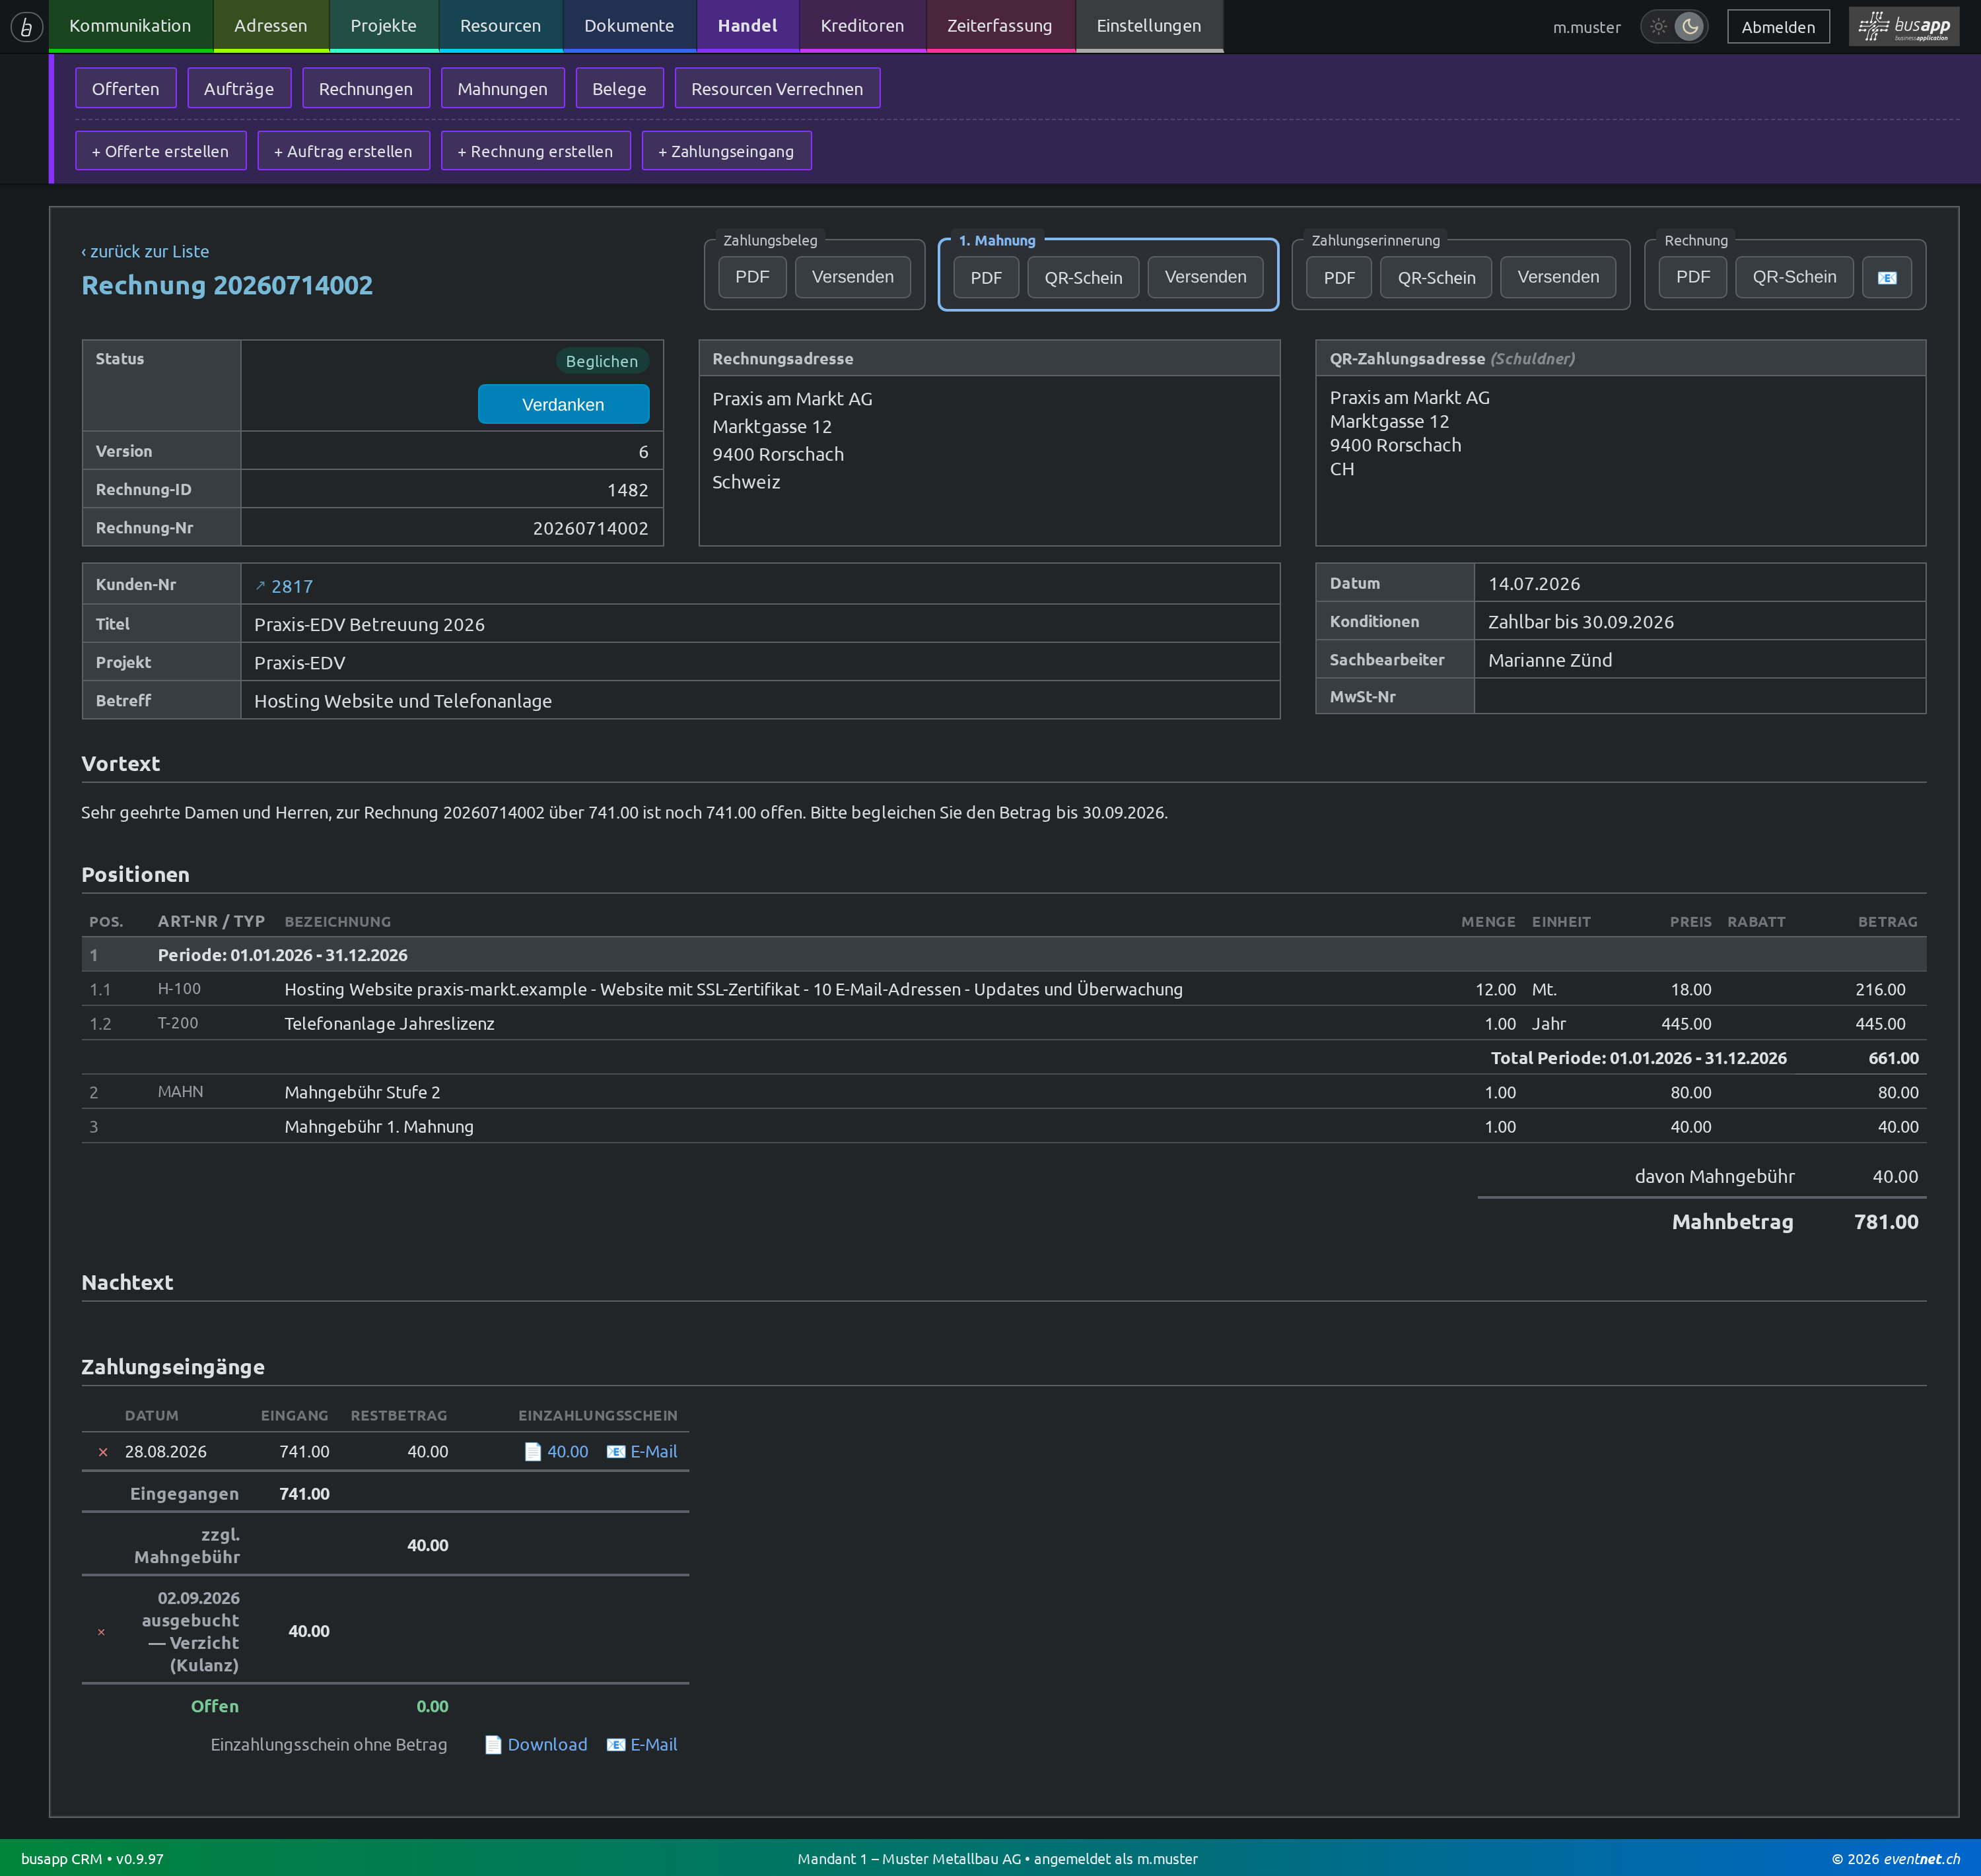
Task: Send the 1. Mahnung via Versenden
Action: coord(1206,277)
